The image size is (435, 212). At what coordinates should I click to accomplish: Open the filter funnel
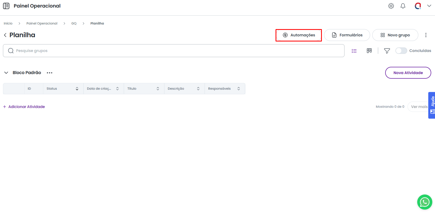[387, 51]
